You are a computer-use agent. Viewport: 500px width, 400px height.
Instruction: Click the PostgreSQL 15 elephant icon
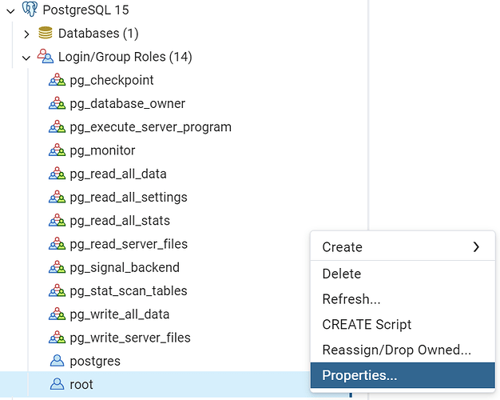click(30, 9)
